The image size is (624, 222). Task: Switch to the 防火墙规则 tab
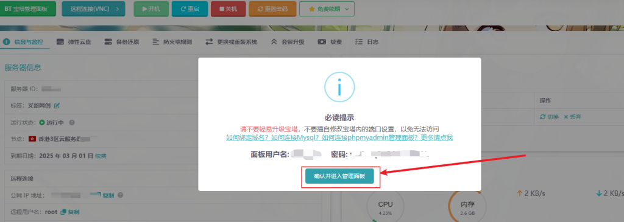[172, 42]
